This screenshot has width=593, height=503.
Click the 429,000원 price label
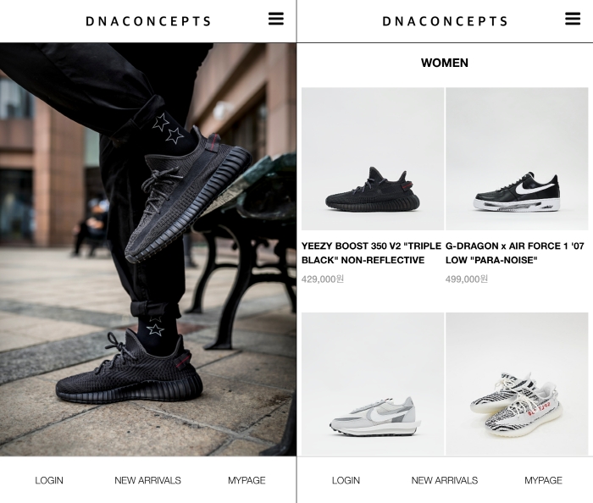[323, 279]
